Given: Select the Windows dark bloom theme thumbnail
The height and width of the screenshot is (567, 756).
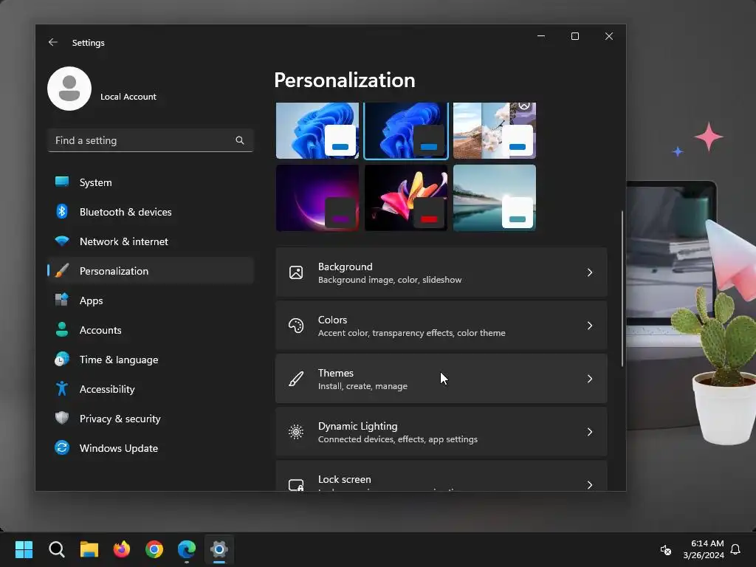Looking at the screenshot, I should (406, 130).
